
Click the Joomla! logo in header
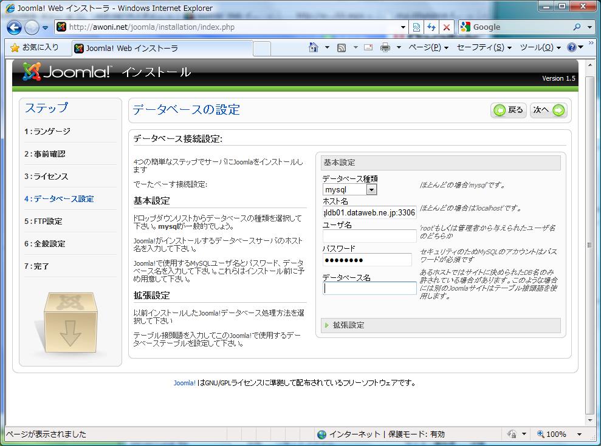tap(67, 72)
